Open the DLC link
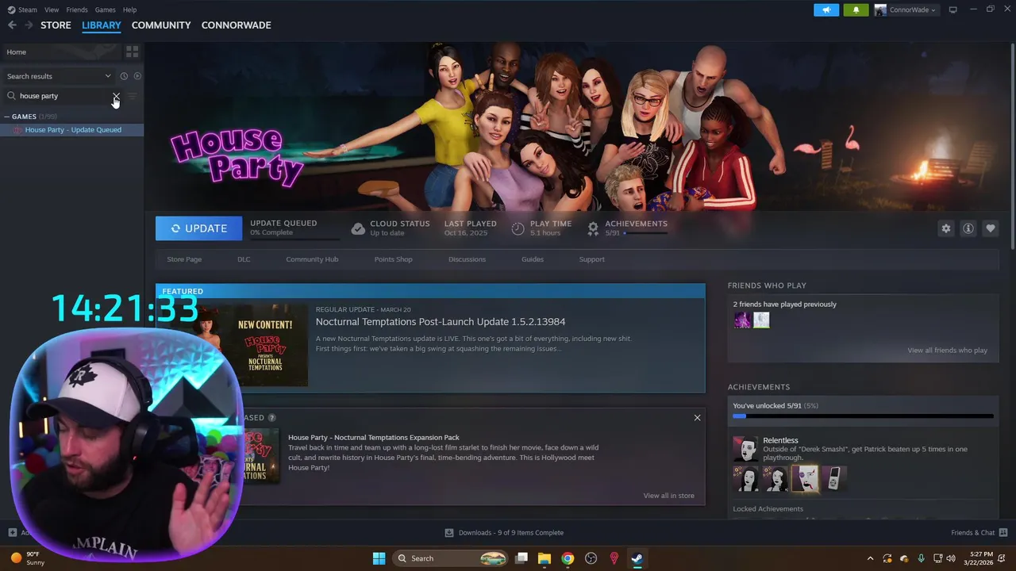 click(x=244, y=259)
